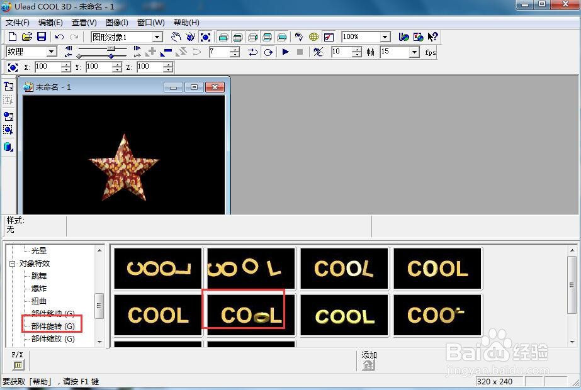
Task: Open the 帮助(H) menu
Action: (186, 23)
